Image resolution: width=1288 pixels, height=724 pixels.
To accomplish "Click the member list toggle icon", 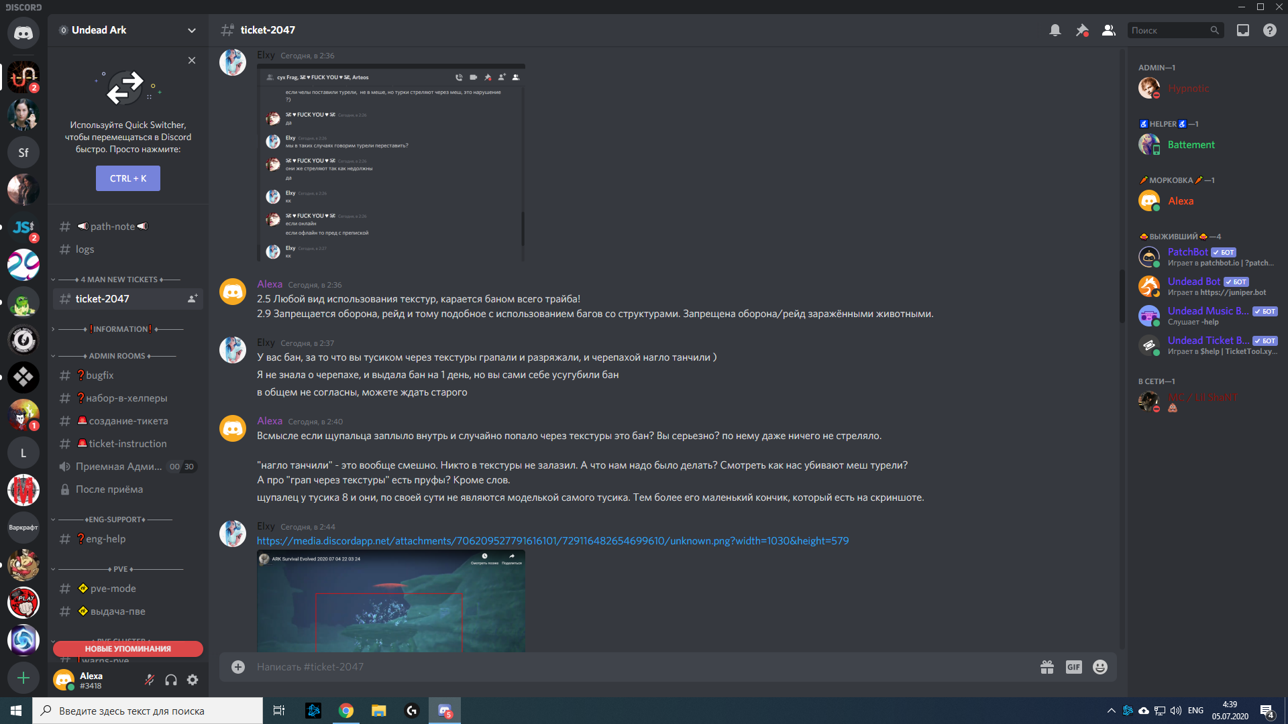I will click(x=1108, y=30).
